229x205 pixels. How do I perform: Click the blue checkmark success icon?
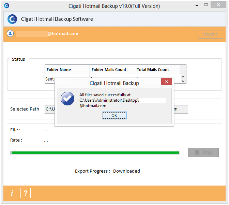[x=67, y=99]
